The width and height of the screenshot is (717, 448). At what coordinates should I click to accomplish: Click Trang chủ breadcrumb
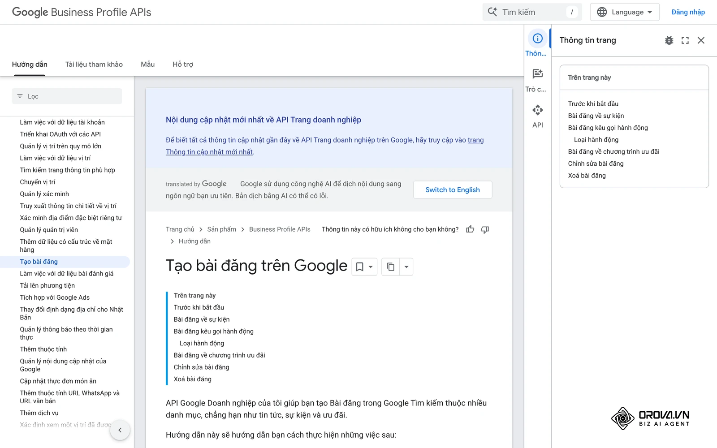pos(180,229)
